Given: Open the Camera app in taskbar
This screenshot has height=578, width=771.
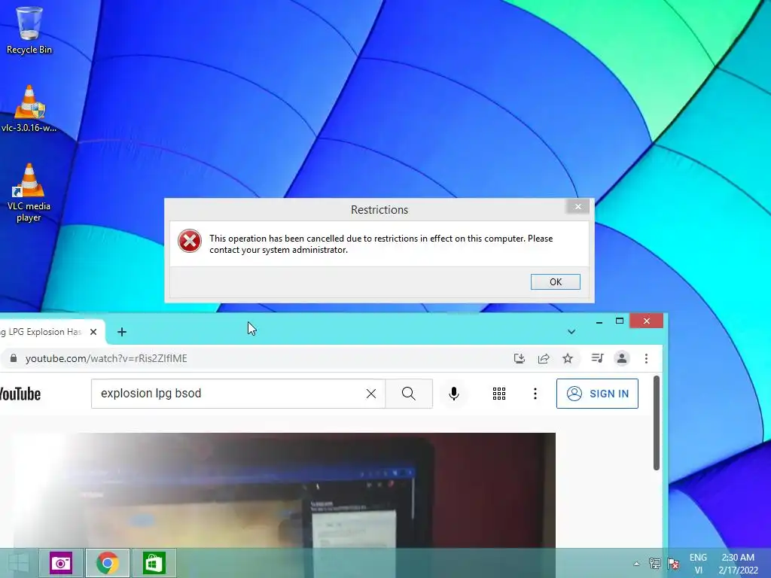Looking at the screenshot, I should click(61, 563).
